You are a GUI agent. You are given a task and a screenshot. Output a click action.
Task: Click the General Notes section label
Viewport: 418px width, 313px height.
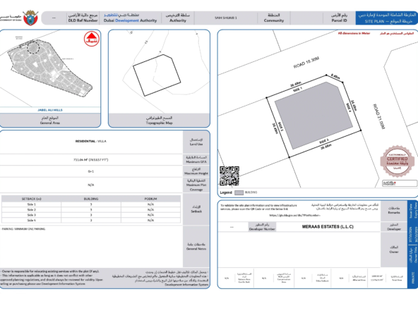196,247
